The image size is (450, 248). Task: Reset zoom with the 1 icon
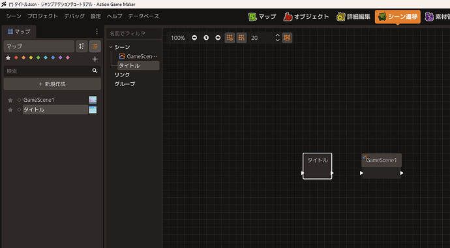pyautogui.click(x=206, y=38)
